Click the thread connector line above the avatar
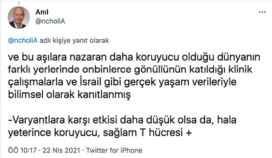Screen dimensions: 272x158 coord(19,3)
